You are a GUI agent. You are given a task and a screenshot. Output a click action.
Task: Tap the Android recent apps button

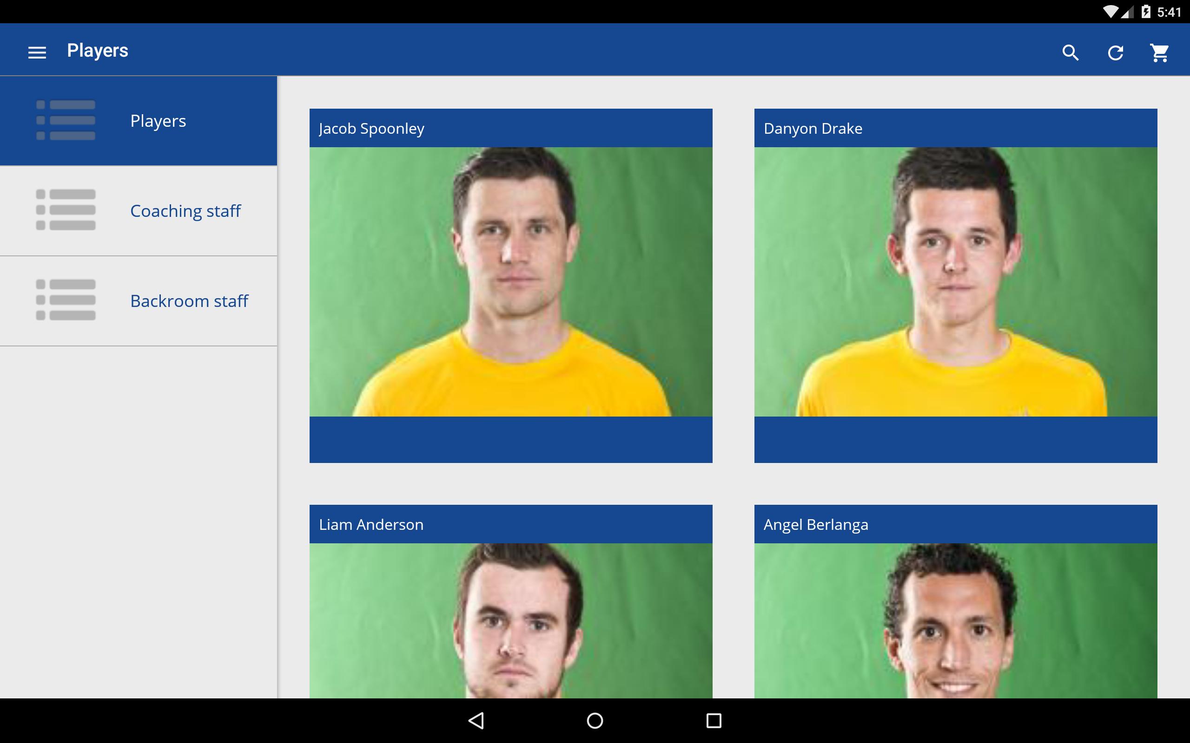[714, 720]
